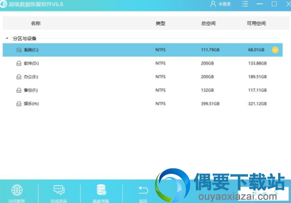The image size is (291, 203).
Task: Select the 软件(D:) partition
Action: point(143,63)
